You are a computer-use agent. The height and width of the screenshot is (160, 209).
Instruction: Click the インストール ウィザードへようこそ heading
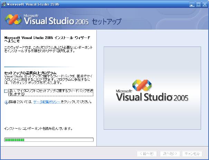coord(47,39)
